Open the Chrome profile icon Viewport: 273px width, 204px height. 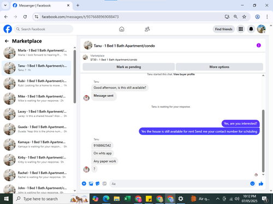click(257, 17)
